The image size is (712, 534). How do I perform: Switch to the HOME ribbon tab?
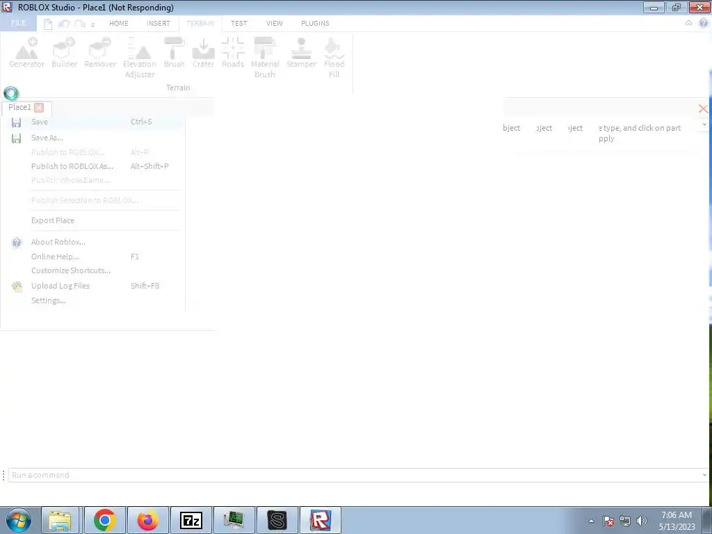pyautogui.click(x=118, y=23)
